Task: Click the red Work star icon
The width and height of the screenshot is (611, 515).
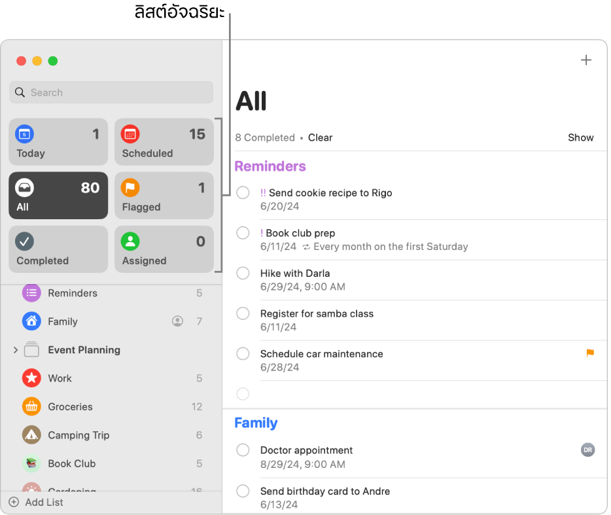Action: [x=31, y=378]
